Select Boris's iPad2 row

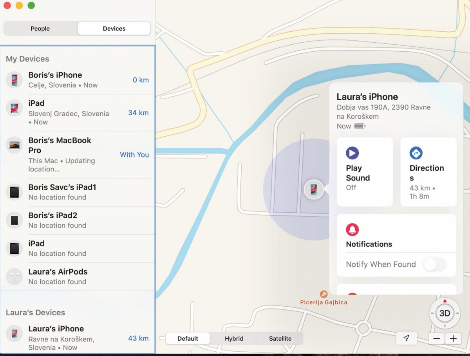point(78,220)
